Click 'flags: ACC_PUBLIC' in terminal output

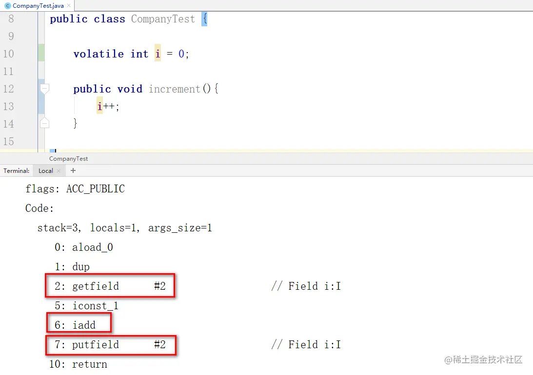[x=75, y=188]
